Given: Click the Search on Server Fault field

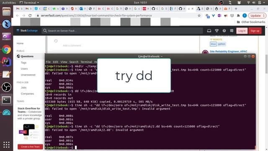Looking at the screenshot, I should pyautogui.click(x=122, y=31).
